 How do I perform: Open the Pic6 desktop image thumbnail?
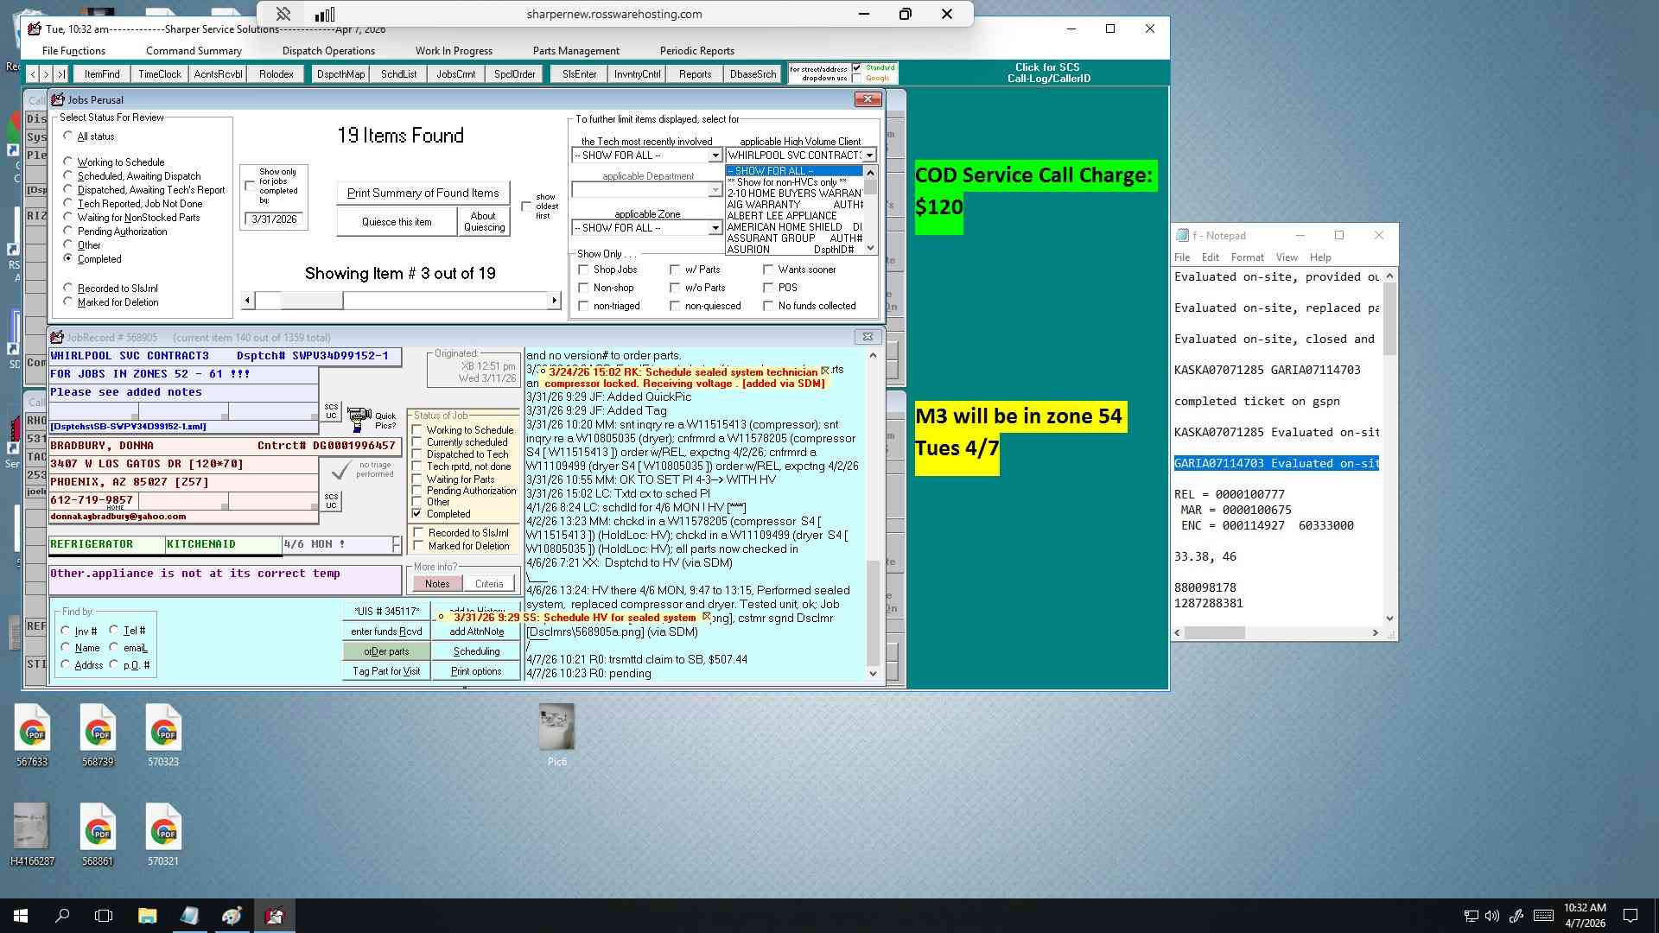tap(556, 733)
